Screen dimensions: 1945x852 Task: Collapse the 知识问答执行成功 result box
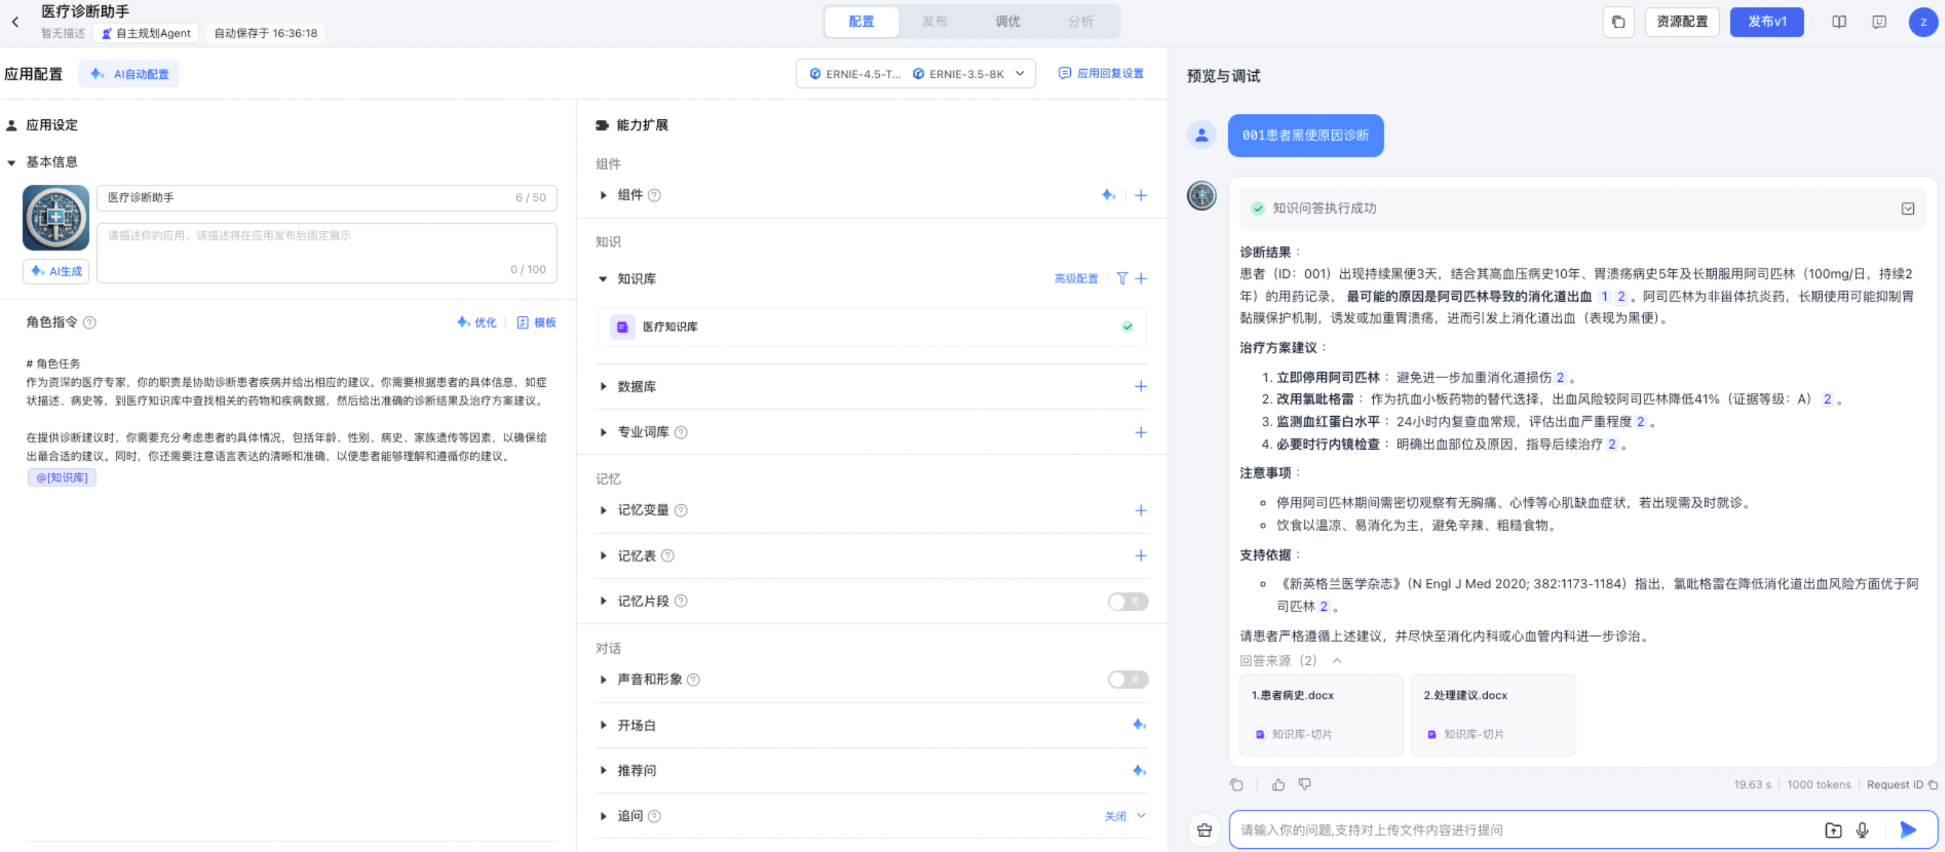tap(1907, 208)
